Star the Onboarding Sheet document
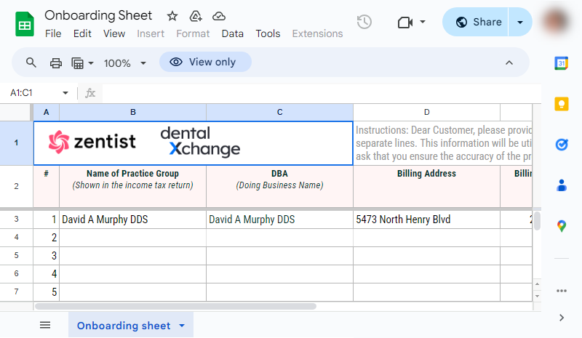The width and height of the screenshot is (582, 338). (x=172, y=16)
